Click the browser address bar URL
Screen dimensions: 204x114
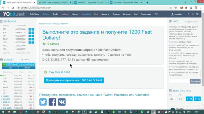[x=36, y=8]
